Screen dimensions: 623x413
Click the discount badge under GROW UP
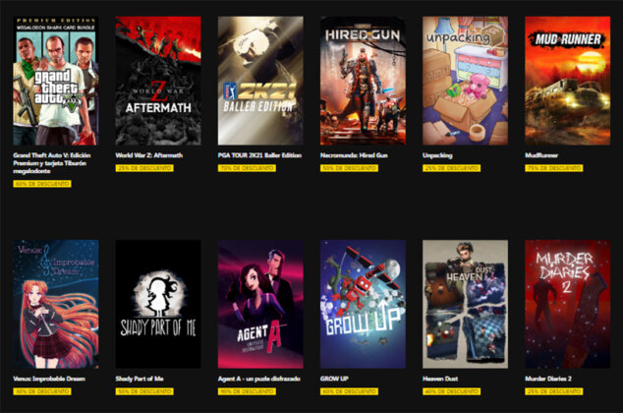349,392
